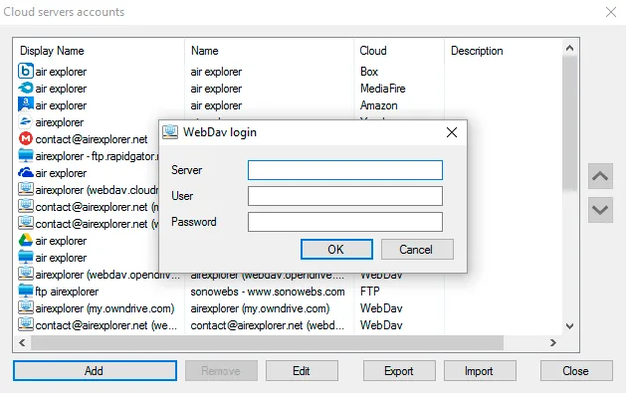
Task: Click the red Mega icon beside contact@airexplorer.net
Action: coord(26,138)
